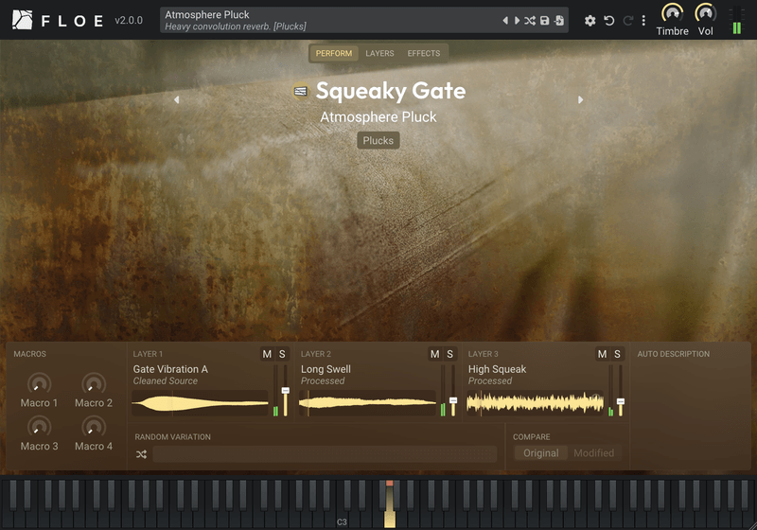Screen dimensions: 757x530
Task: Mute Layer 1 Gate Vibration A
Action: click(267, 354)
